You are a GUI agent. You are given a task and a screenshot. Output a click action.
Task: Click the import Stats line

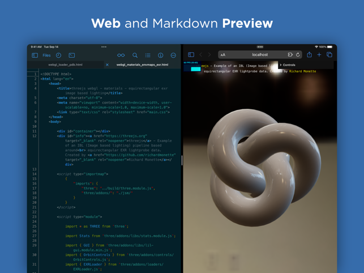[x=121, y=236]
